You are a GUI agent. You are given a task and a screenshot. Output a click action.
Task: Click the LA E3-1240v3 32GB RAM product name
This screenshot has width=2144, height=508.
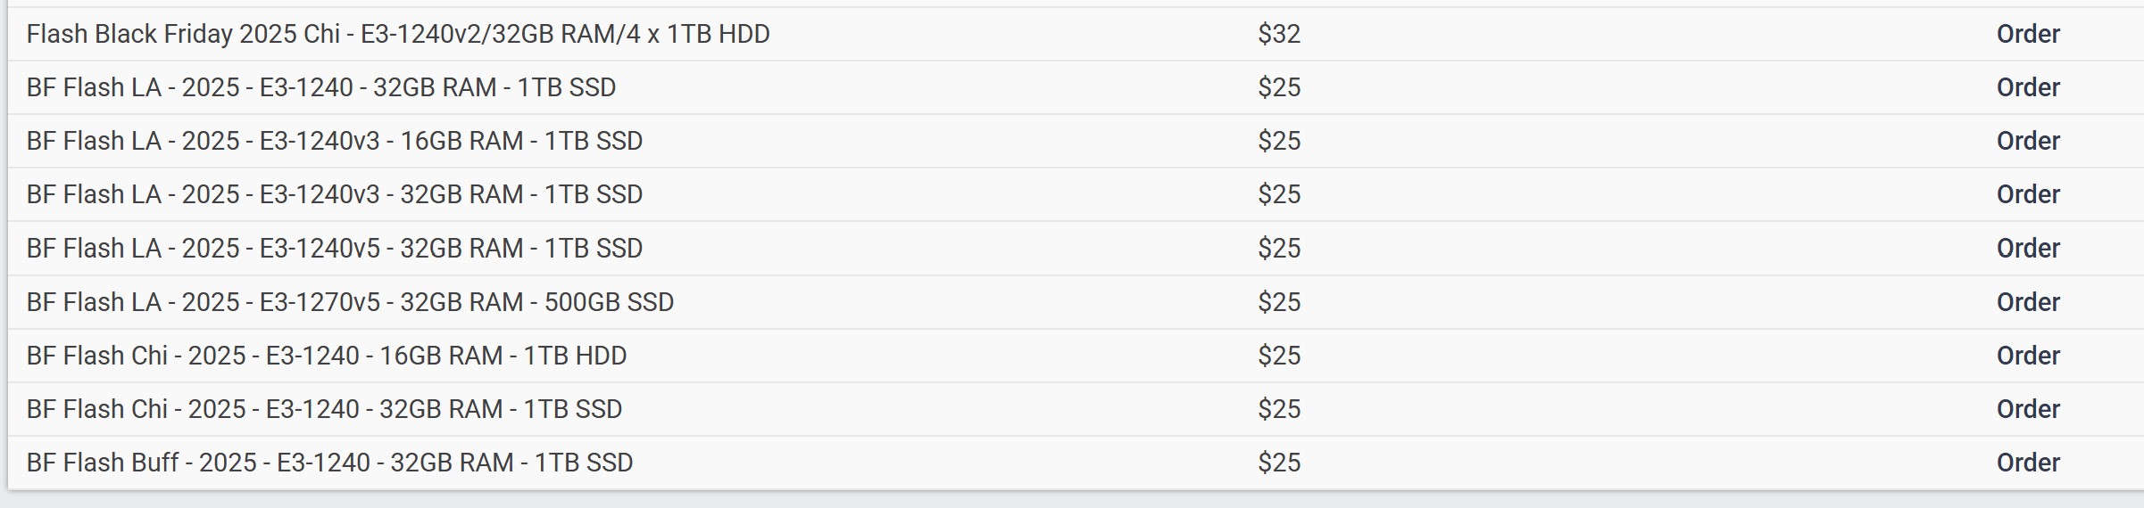pyautogui.click(x=335, y=194)
